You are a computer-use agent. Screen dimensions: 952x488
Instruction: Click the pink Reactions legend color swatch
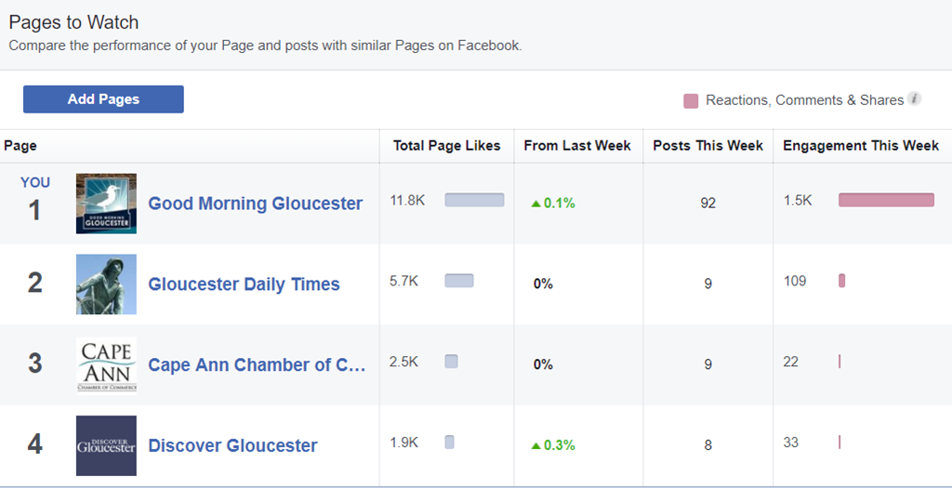[691, 100]
